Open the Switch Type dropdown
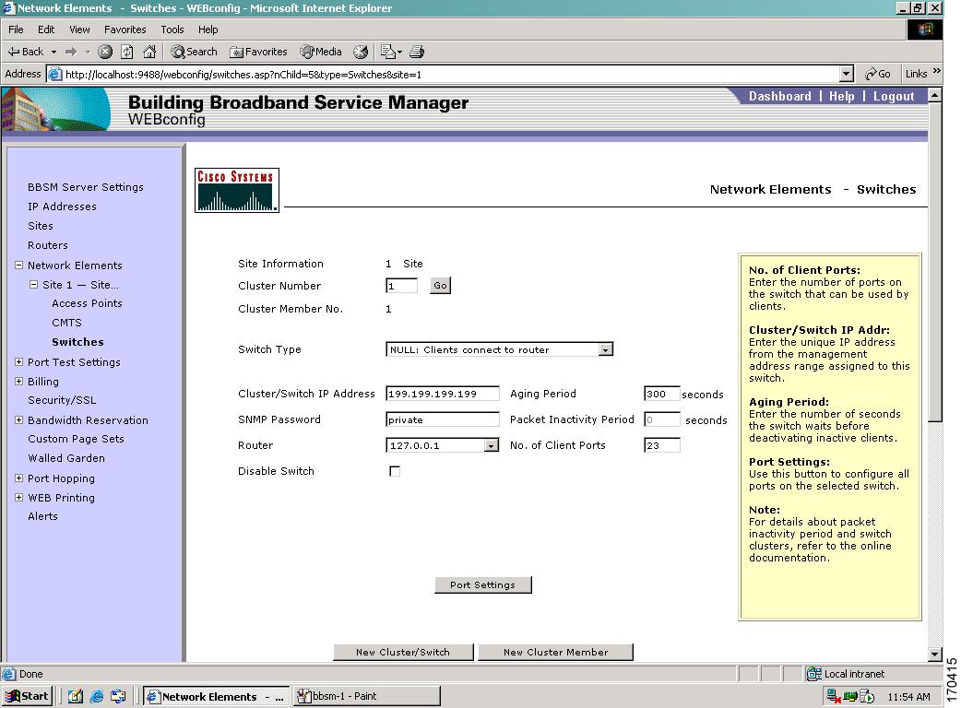Image resolution: width=961 pixels, height=708 pixels. point(606,349)
